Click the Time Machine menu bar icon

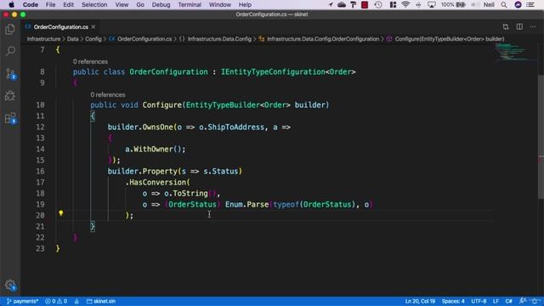point(378,4)
